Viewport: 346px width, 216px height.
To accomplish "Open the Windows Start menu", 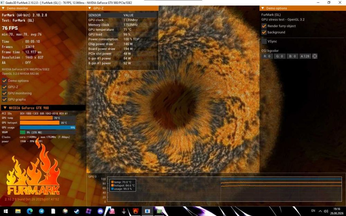I will pos(6,211).
